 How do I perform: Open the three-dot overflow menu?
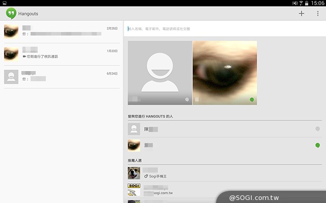pos(317,14)
